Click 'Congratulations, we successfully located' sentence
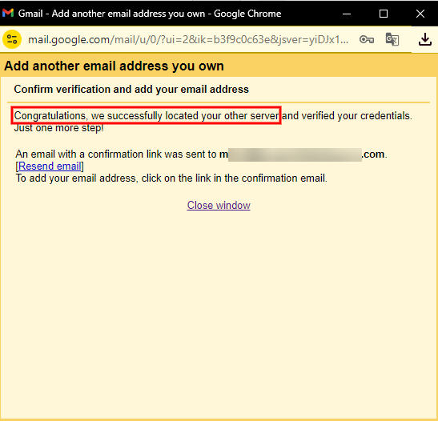 pyautogui.click(x=147, y=115)
